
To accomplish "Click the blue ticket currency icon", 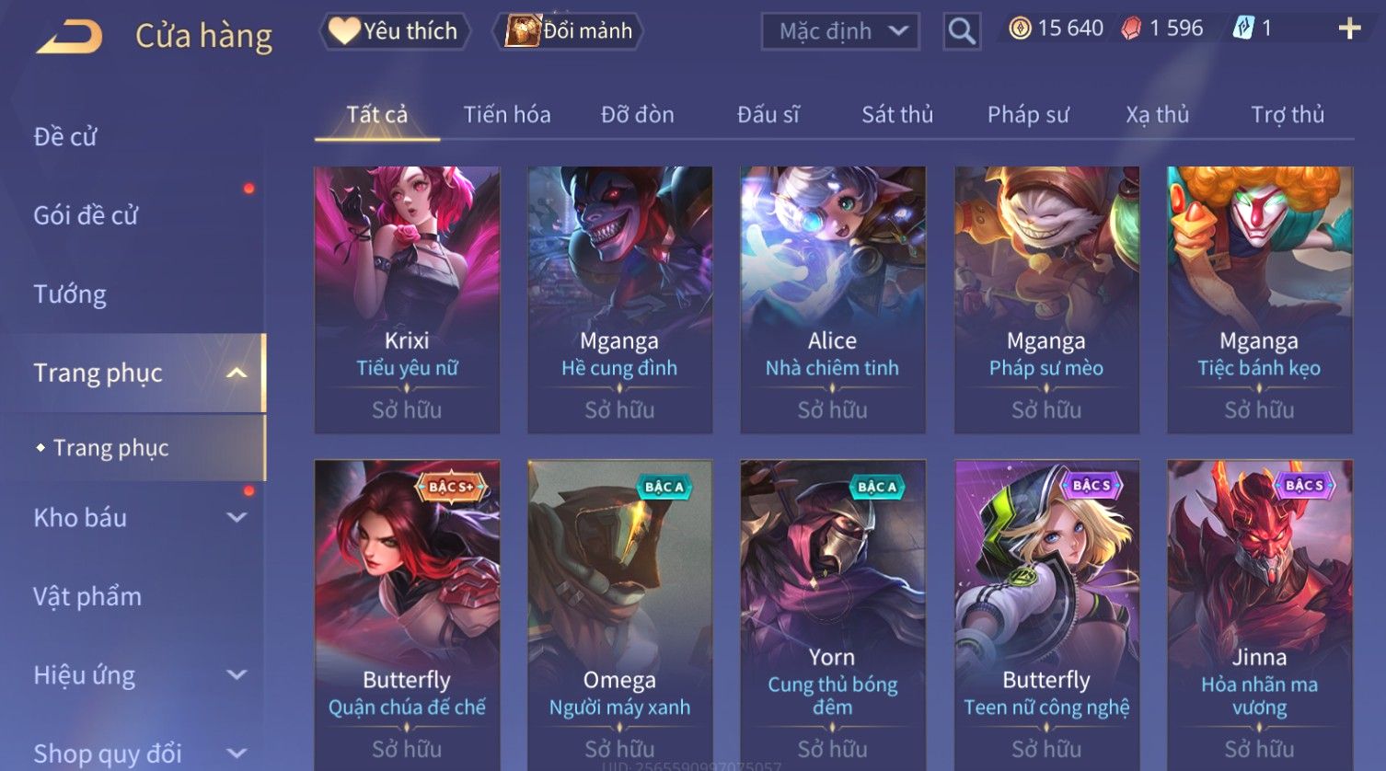I will point(1243,29).
